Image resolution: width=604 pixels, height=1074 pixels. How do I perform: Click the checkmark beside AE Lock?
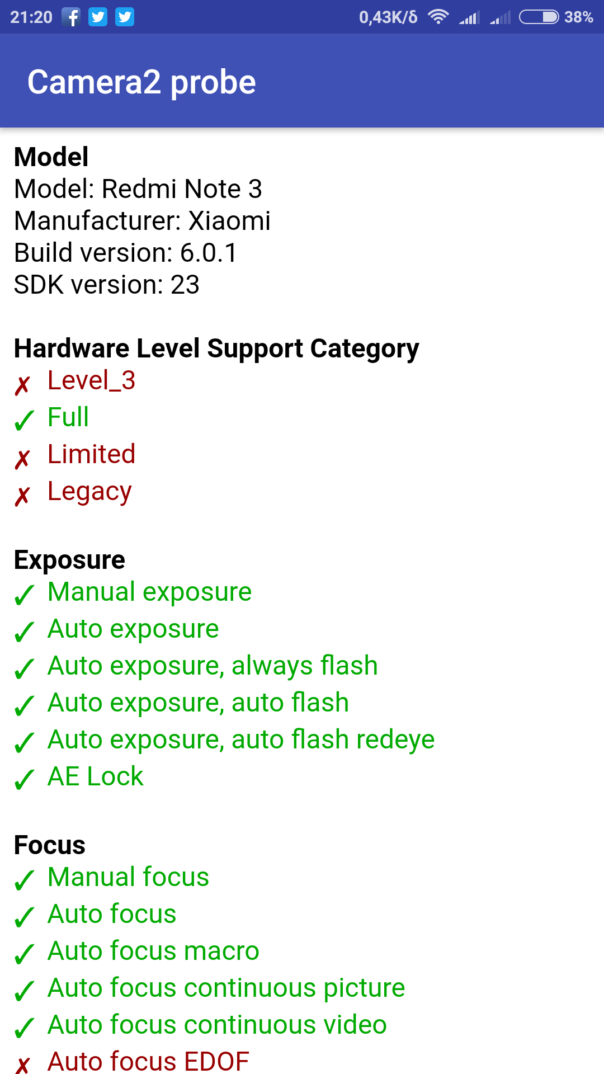point(24,780)
